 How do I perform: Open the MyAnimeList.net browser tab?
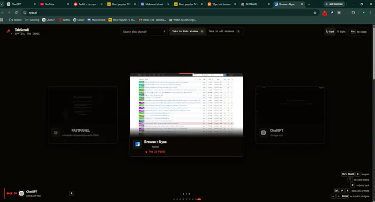[155, 4]
